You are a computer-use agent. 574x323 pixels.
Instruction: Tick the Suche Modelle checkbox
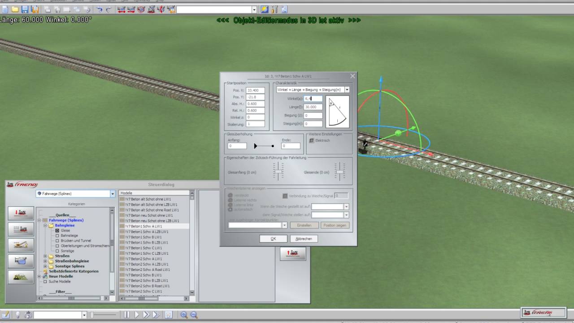[45, 282]
